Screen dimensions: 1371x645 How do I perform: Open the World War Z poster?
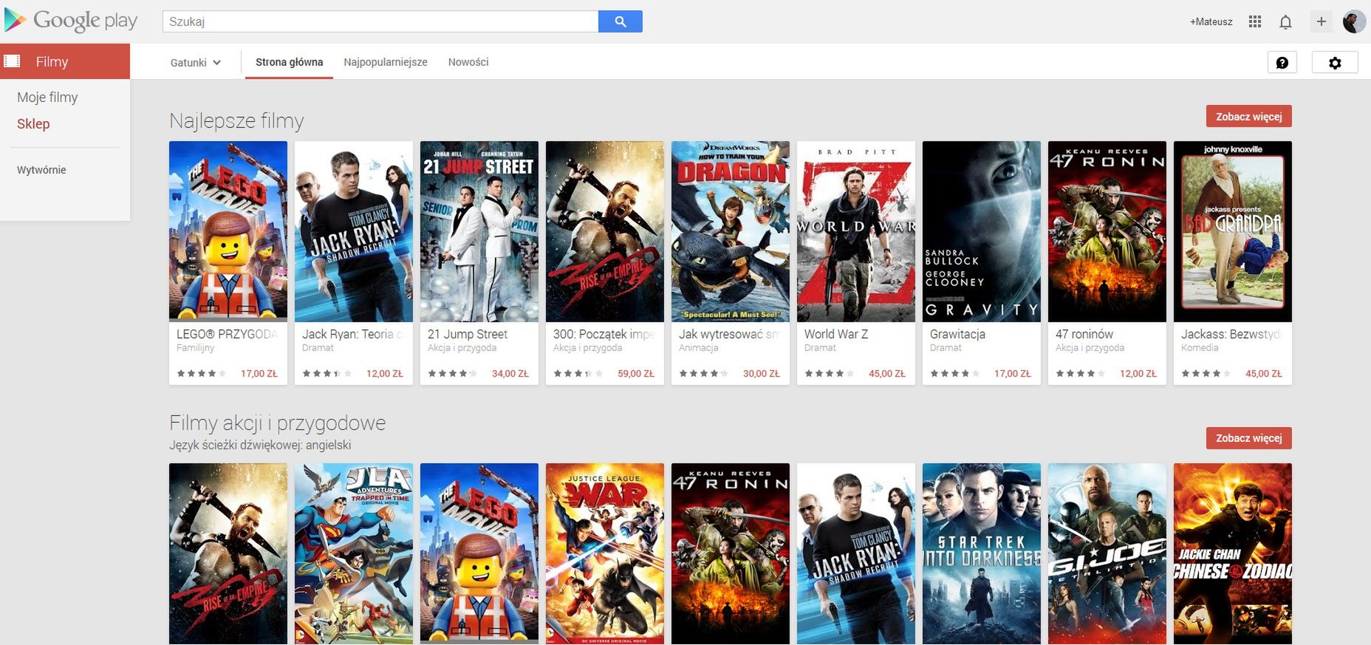(x=856, y=231)
